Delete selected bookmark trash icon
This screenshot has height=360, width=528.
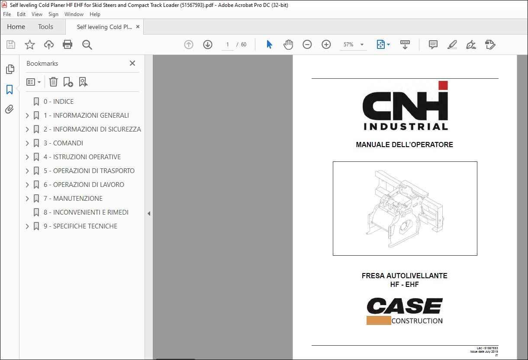53,82
